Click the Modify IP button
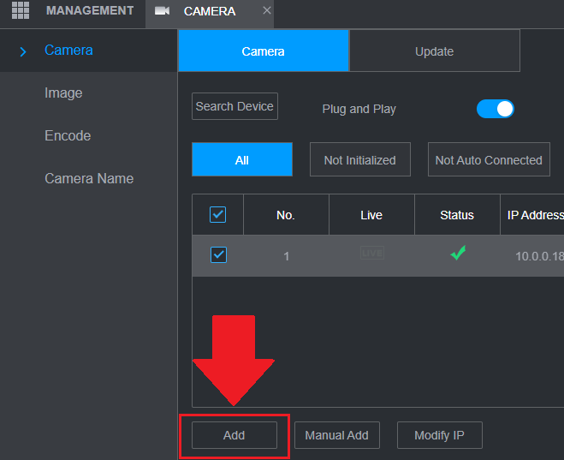The width and height of the screenshot is (564, 460). (440, 435)
